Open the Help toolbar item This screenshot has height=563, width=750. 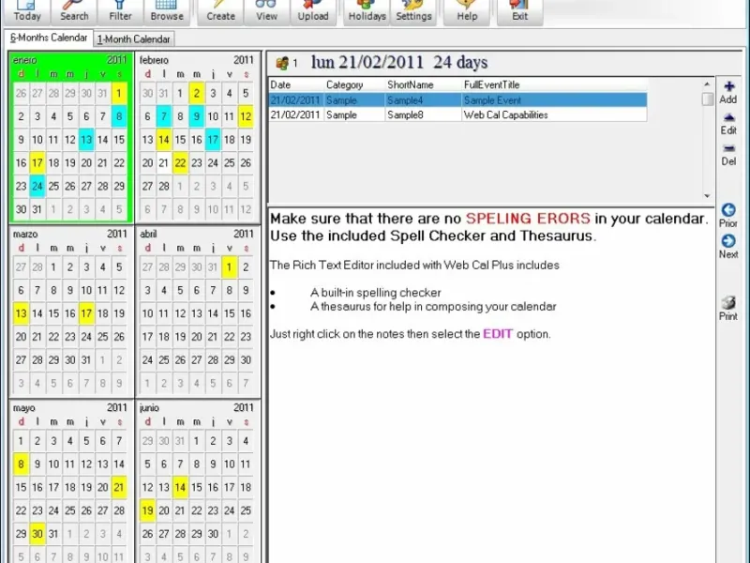467,11
